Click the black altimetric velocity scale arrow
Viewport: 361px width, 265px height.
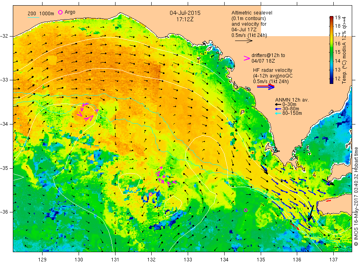point(244,41)
